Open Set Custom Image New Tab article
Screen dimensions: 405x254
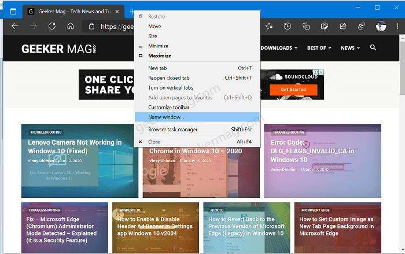pos(337,226)
